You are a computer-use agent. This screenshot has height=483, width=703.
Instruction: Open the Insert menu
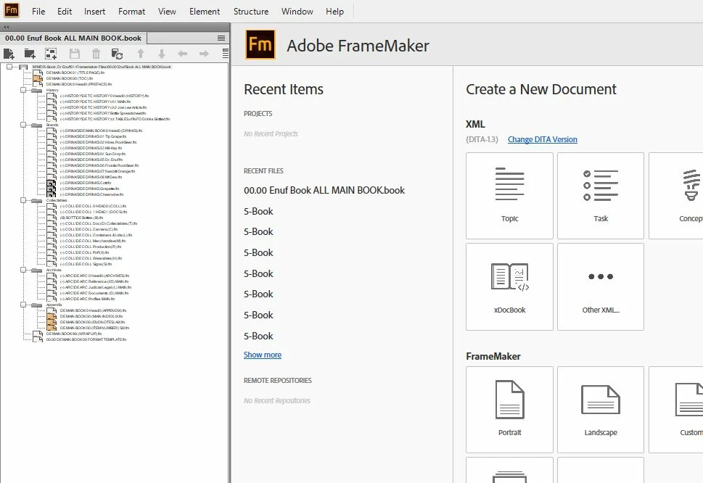pyautogui.click(x=94, y=11)
